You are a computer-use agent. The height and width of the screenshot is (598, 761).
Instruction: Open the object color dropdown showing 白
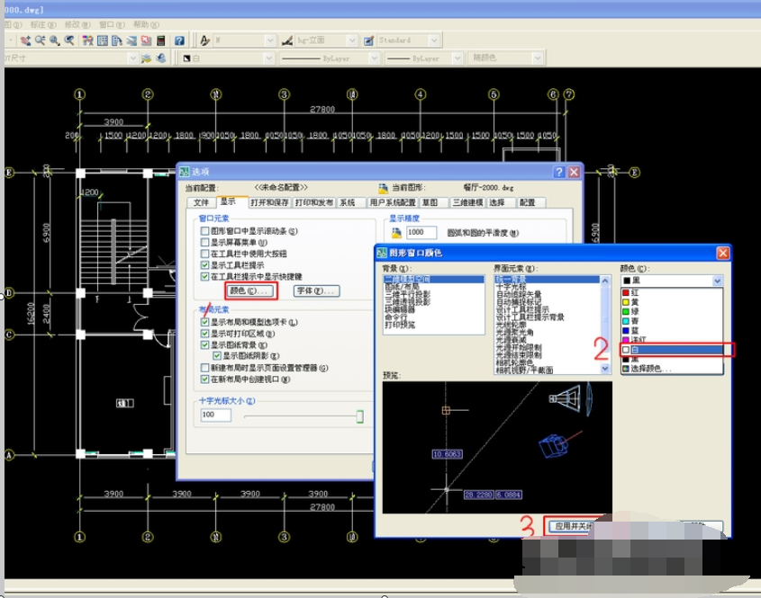coord(269,58)
